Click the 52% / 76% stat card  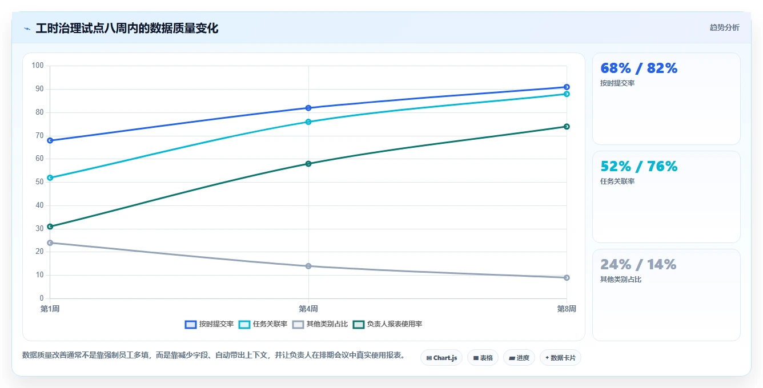pyautogui.click(x=666, y=197)
